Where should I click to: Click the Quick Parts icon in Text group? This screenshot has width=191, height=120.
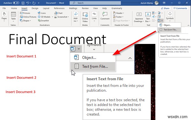[153, 13]
